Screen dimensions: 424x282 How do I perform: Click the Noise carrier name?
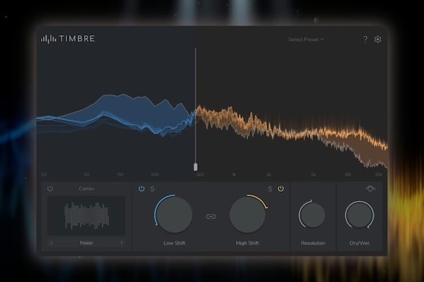(x=86, y=243)
